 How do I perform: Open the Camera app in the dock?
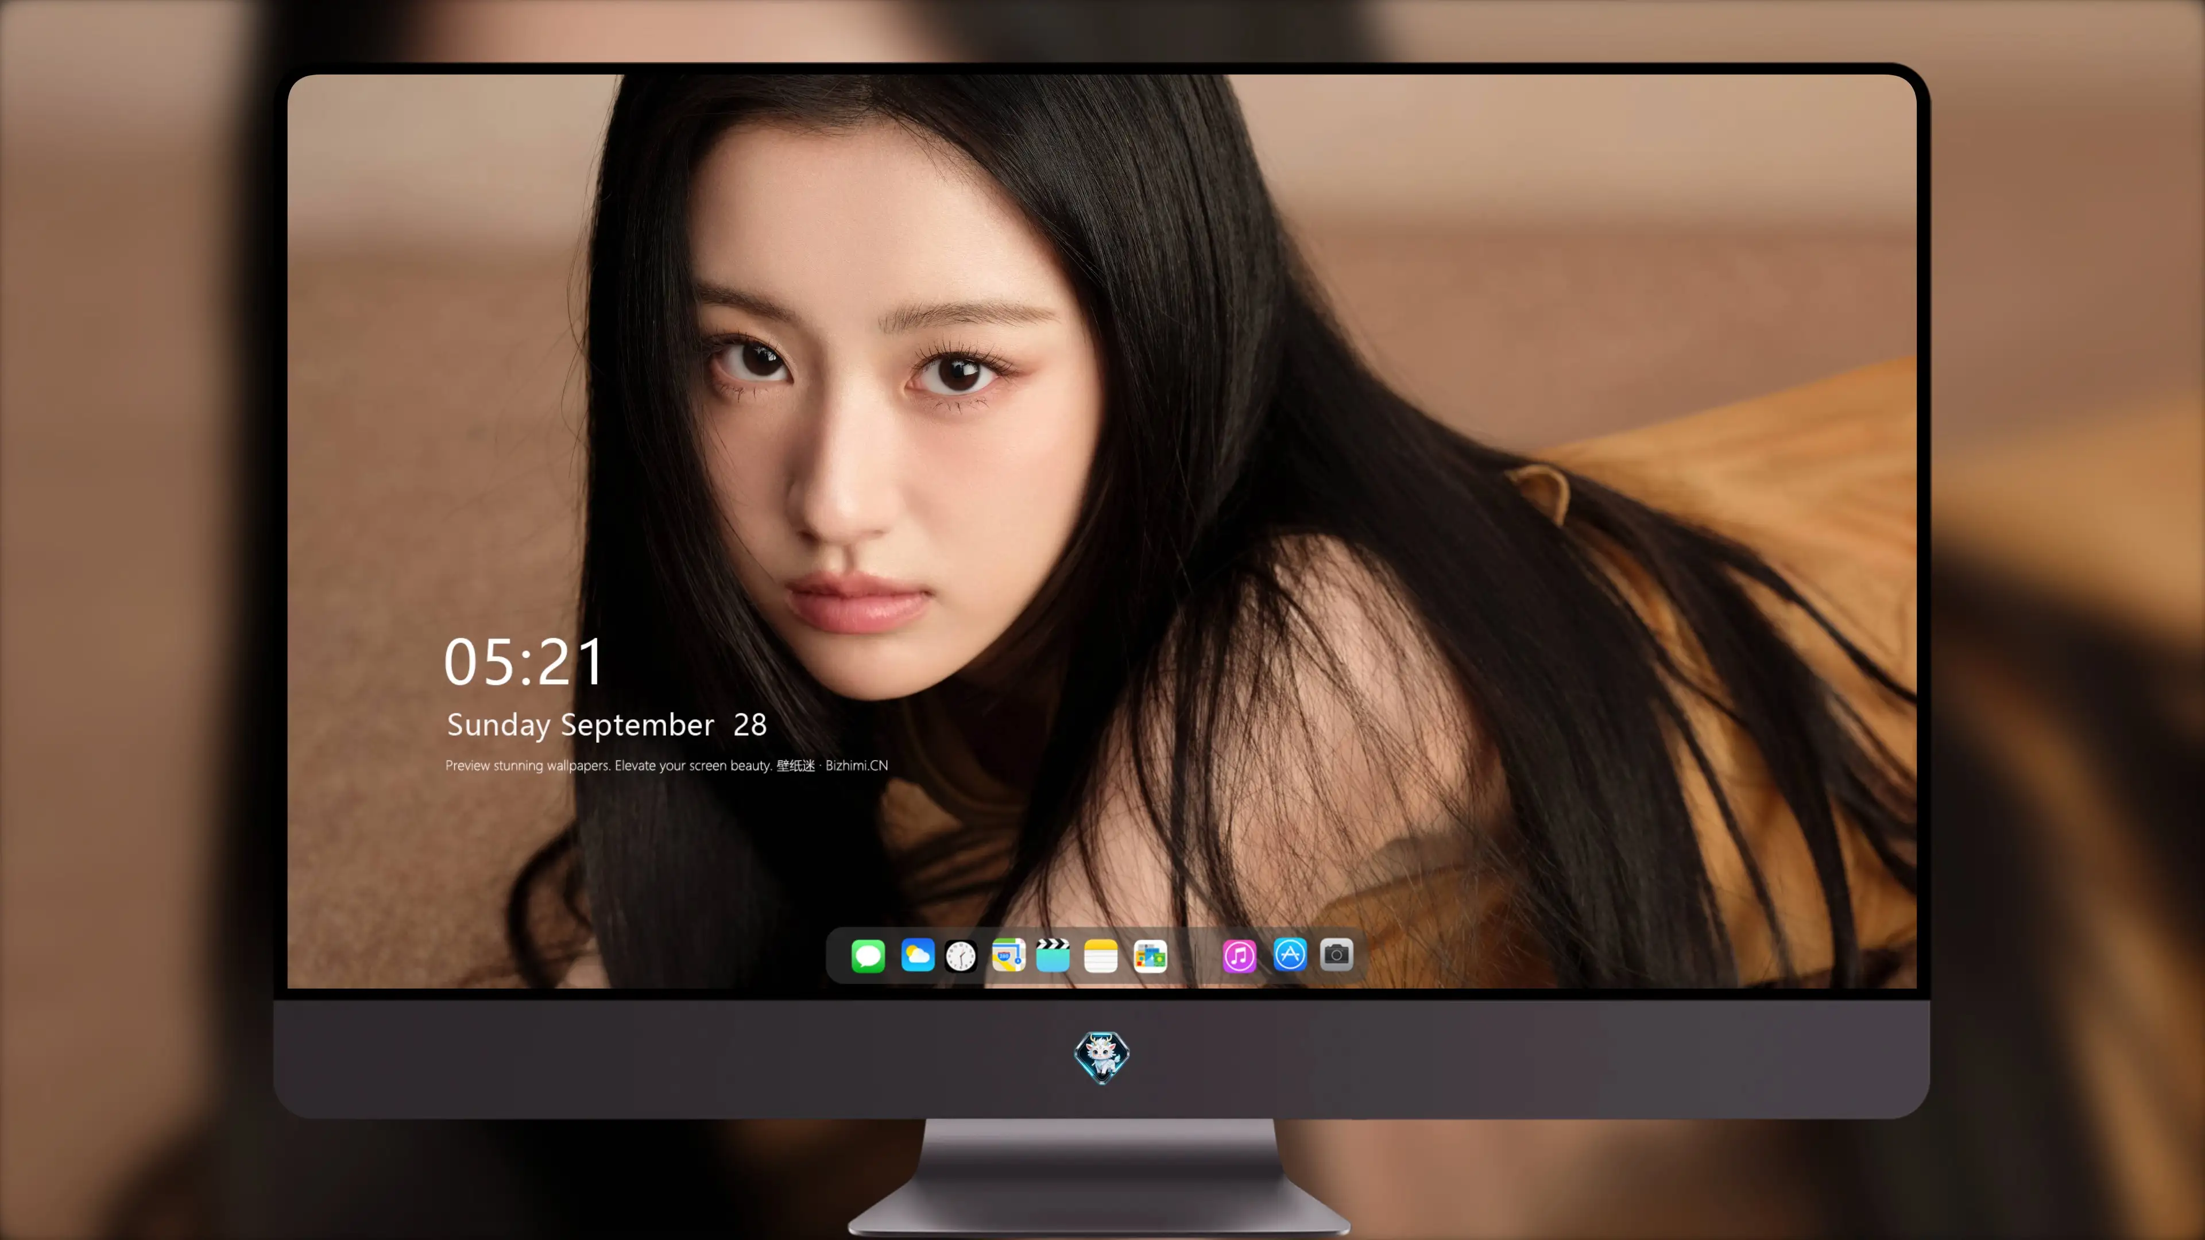click(1336, 954)
